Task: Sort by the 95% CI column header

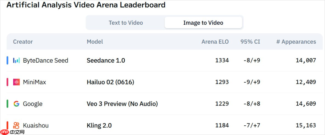Action: tap(250, 41)
